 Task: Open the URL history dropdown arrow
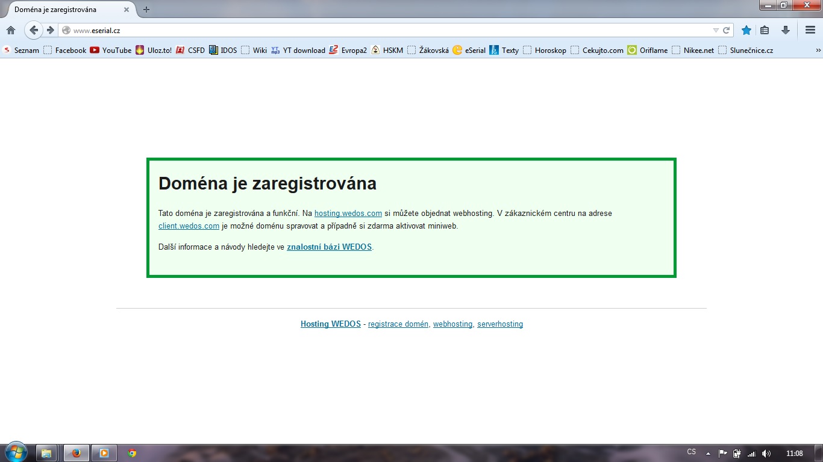pyautogui.click(x=716, y=30)
